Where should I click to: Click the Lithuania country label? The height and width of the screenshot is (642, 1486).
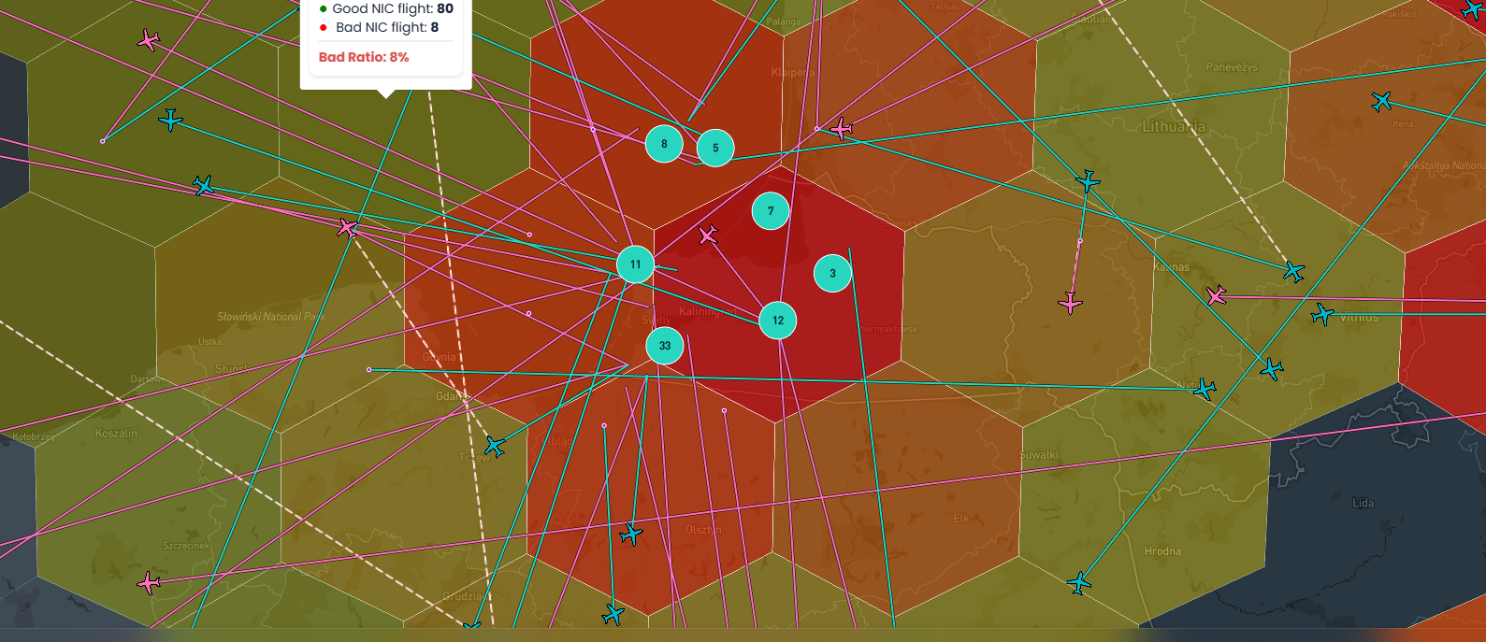coord(1174,126)
